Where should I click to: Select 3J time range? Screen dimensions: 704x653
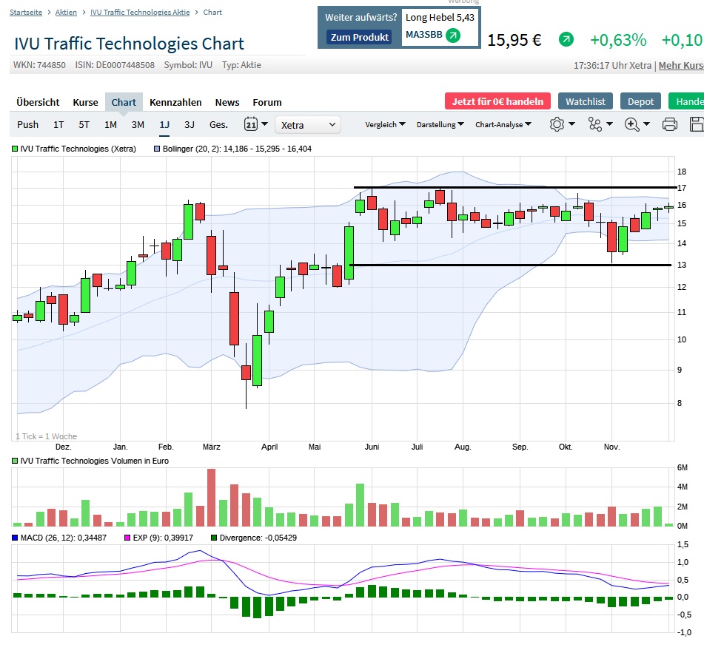coord(190,125)
